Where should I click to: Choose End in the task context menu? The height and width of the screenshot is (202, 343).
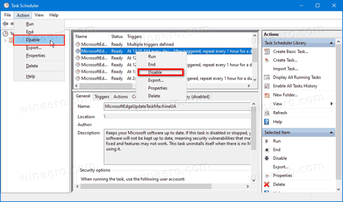point(161,64)
